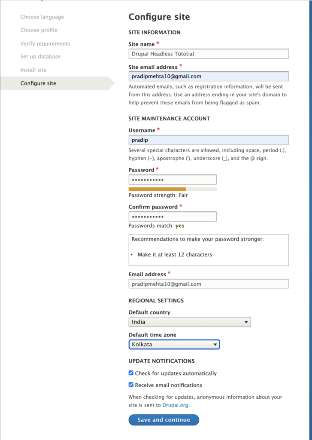Open the Drupal.org link
Image resolution: width=312 pixels, height=440 pixels.
[175, 405]
